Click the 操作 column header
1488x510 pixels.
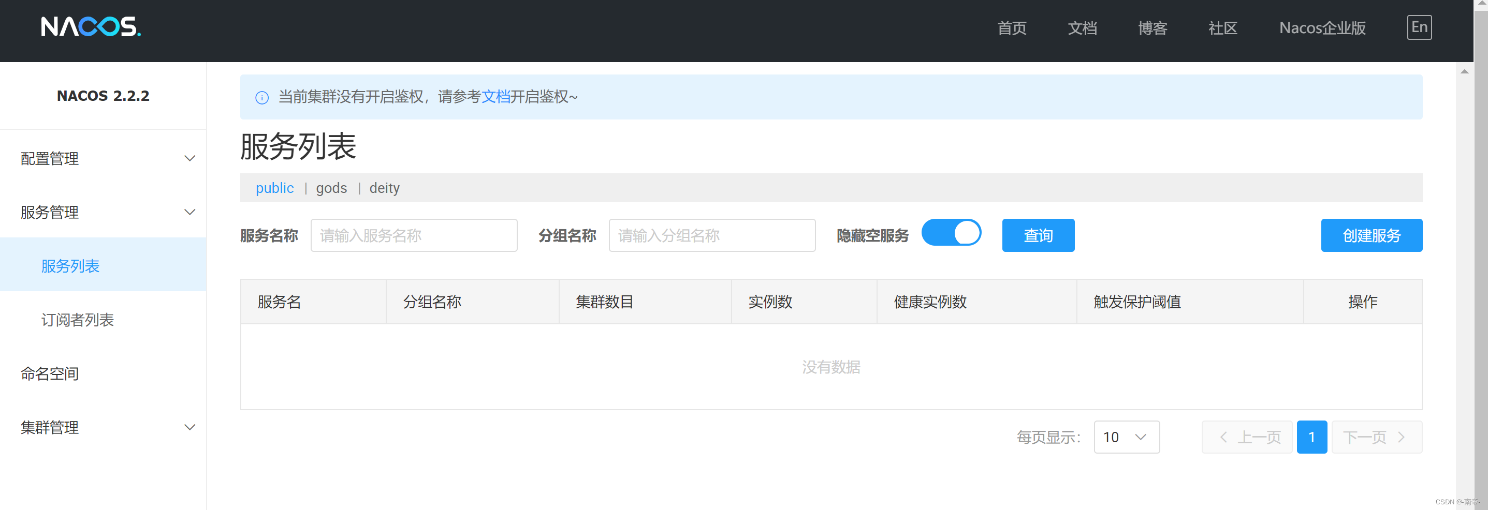click(1363, 301)
